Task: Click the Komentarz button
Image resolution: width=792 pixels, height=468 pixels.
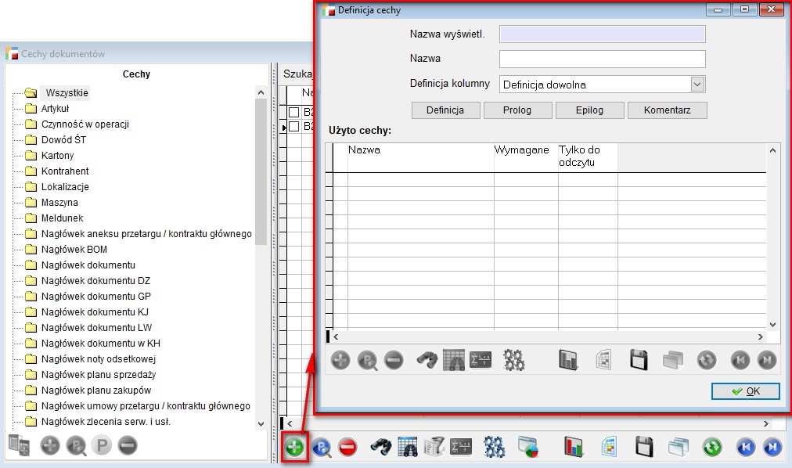Action: click(x=667, y=110)
